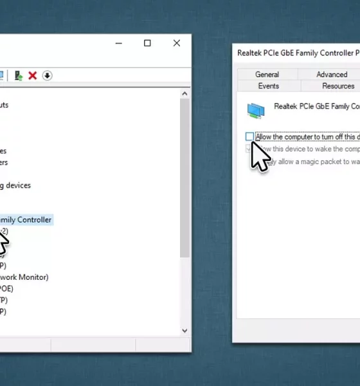Click the red X uninstall device icon
360x386 pixels.
(x=33, y=75)
